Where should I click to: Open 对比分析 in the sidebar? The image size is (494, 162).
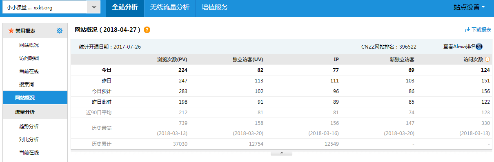point(29,140)
